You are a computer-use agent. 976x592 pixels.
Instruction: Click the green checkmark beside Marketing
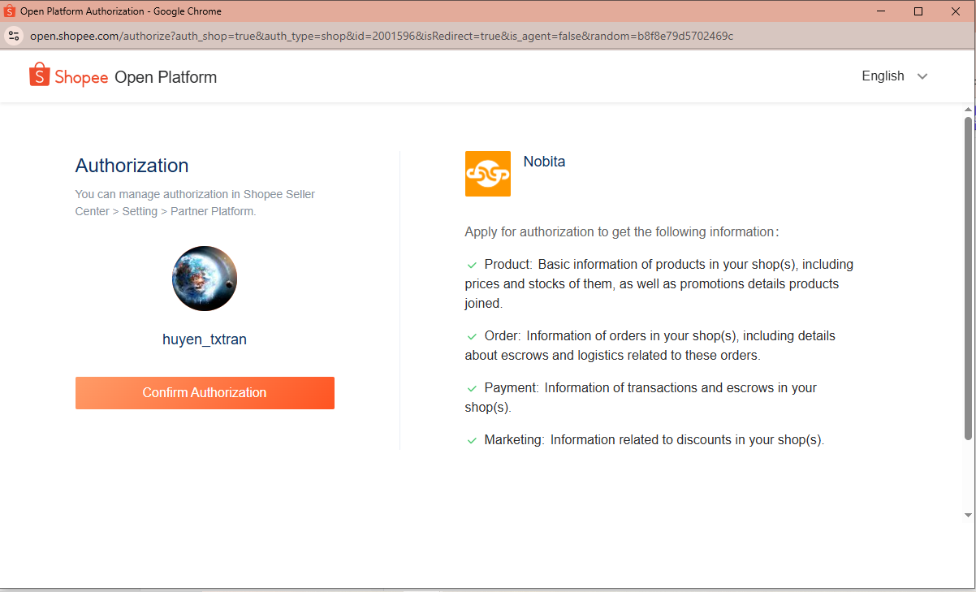tap(472, 440)
